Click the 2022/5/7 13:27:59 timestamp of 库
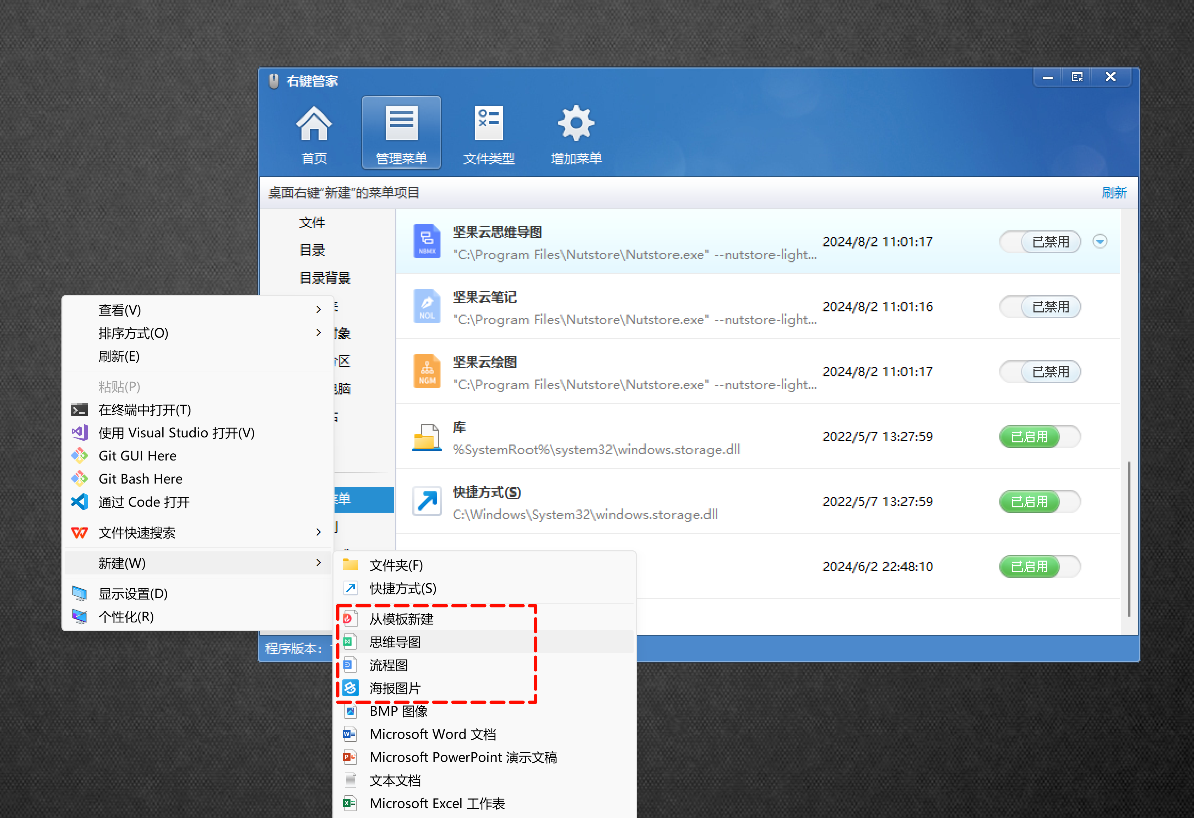 pyautogui.click(x=878, y=436)
